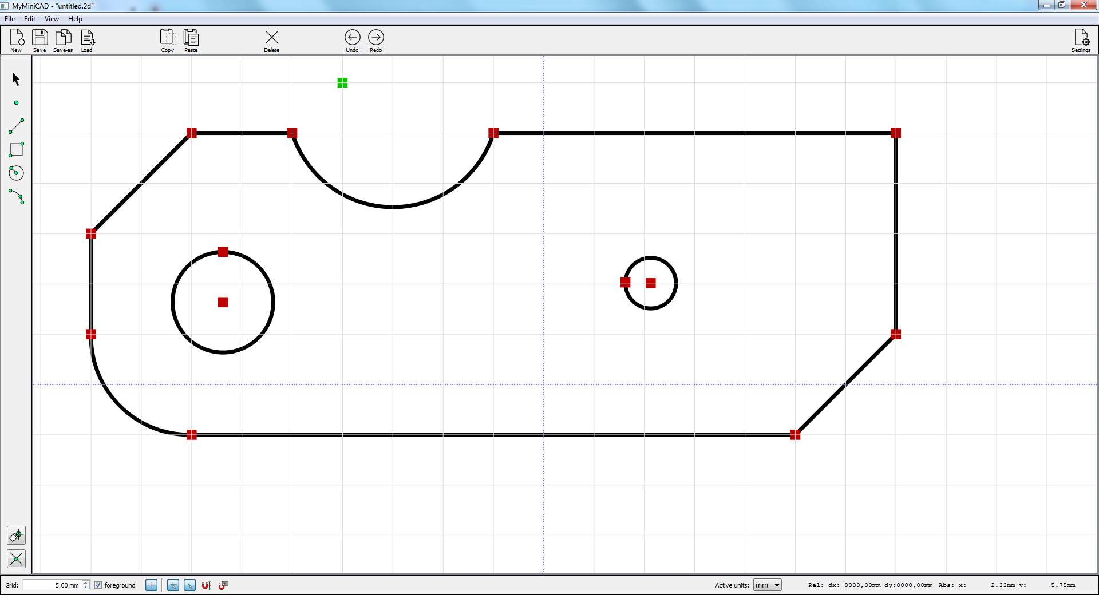1099x595 pixels.
Task: Click the intersection point tool button
Action: 16,559
